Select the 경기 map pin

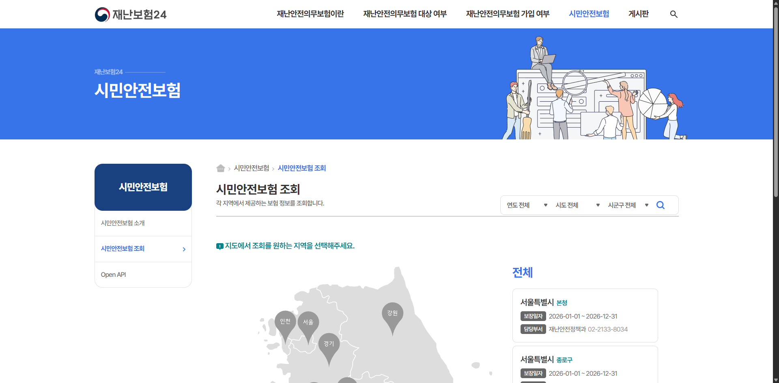(x=329, y=344)
